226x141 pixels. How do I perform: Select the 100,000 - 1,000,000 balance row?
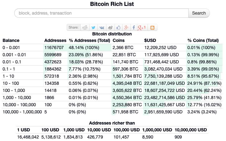point(22,112)
